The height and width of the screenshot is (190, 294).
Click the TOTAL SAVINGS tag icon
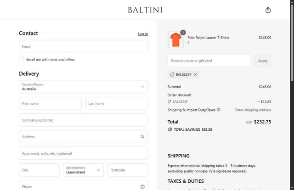click(170, 129)
